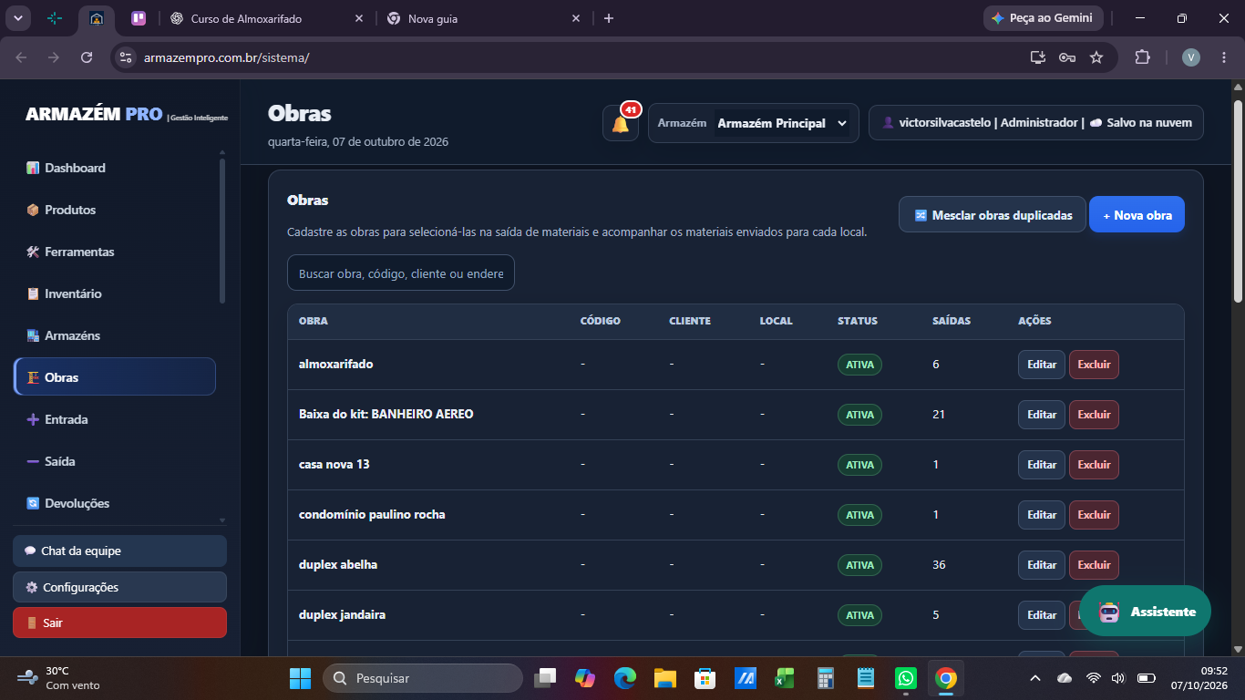Open Ferramentas section
The image size is (1245, 700).
point(115,252)
